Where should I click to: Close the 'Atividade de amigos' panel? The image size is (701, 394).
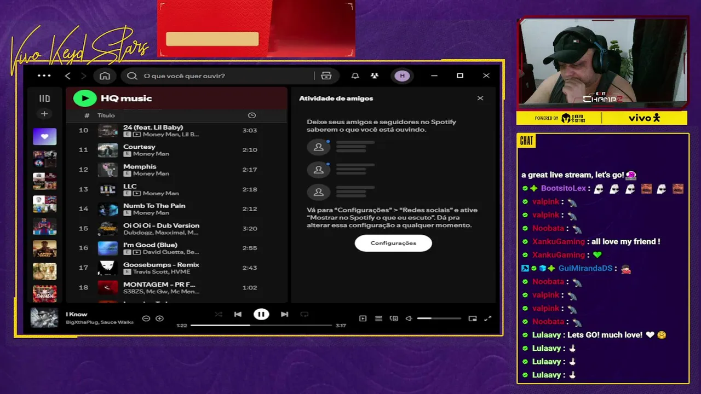click(480, 99)
